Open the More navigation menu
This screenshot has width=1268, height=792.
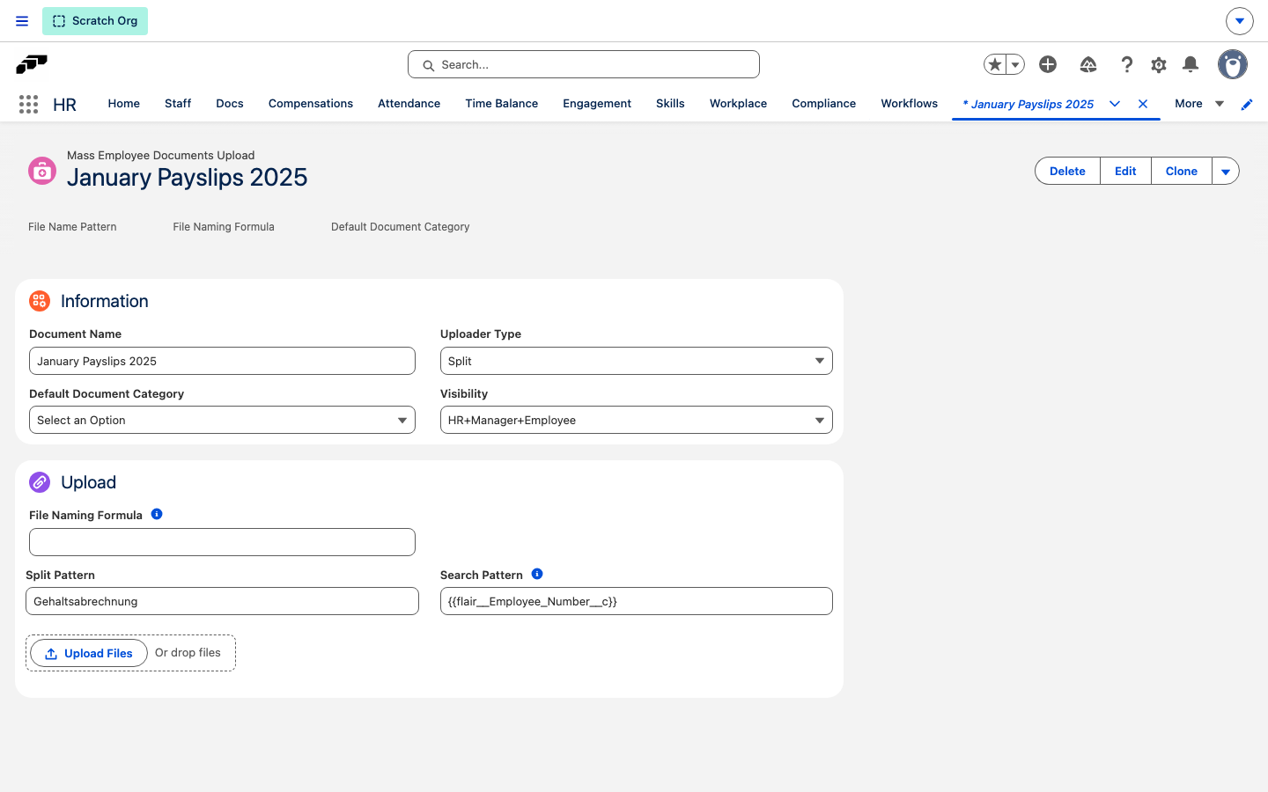pyautogui.click(x=1199, y=104)
